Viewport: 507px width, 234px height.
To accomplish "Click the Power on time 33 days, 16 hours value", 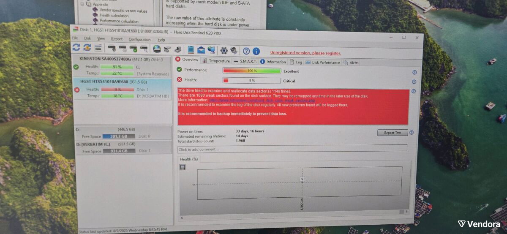I will pos(250,131).
